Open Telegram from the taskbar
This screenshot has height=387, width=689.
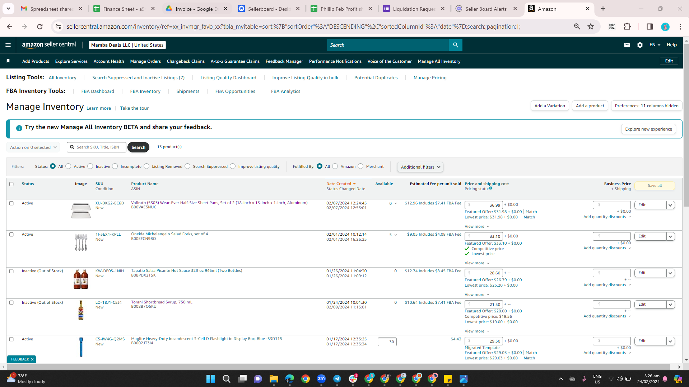tap(337, 379)
